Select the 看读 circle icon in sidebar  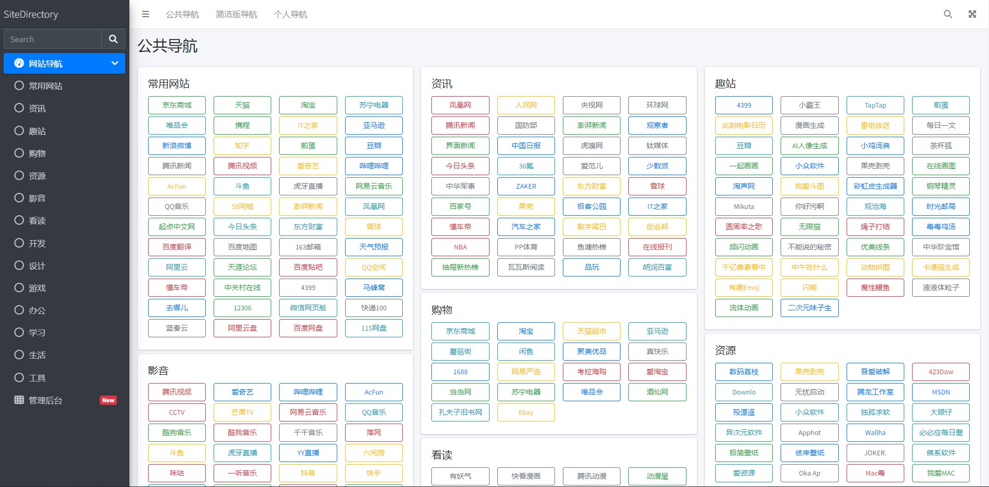tap(19, 220)
